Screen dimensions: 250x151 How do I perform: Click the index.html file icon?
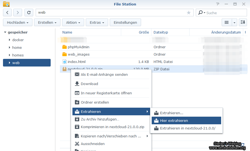65,62
